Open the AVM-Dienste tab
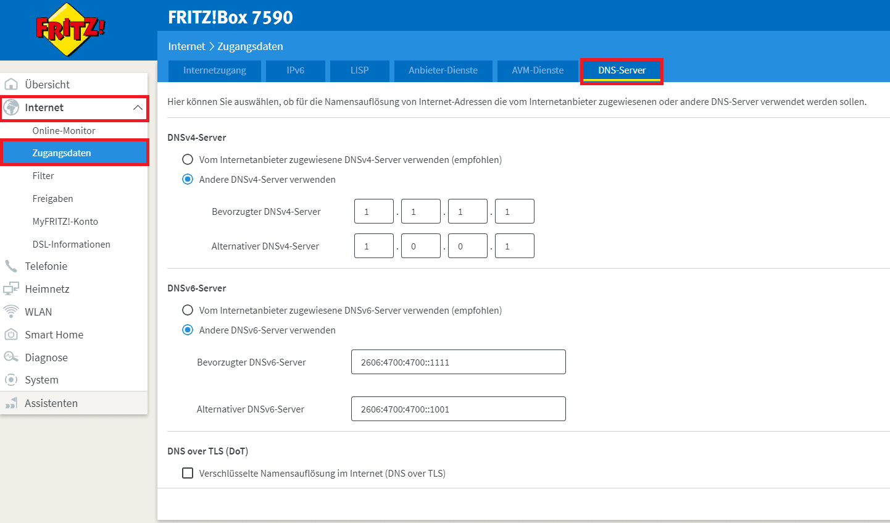 pos(538,70)
